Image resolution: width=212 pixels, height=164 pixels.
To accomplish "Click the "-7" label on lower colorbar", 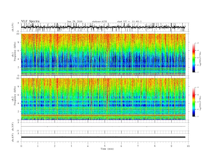I will point(198,117).
